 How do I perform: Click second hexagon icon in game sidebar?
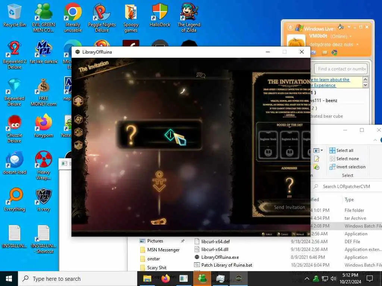(78, 120)
